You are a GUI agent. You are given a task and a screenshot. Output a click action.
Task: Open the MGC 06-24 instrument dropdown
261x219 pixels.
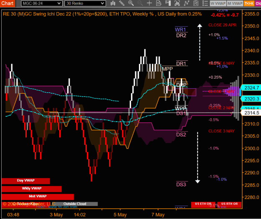coord(42,3)
